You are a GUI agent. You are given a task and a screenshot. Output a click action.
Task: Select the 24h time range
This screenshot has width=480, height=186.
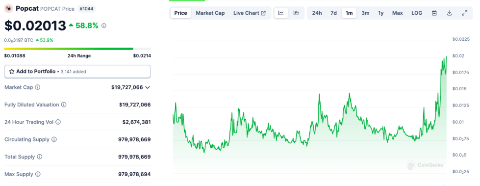(x=317, y=13)
